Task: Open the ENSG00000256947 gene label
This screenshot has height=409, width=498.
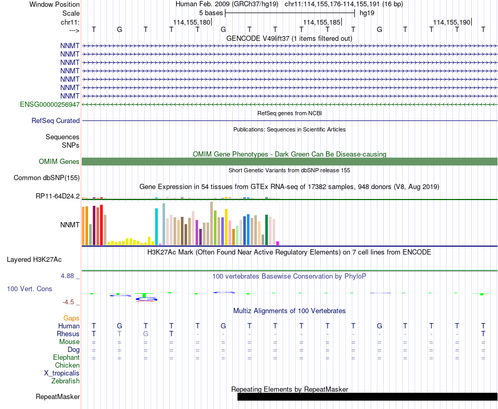Action: (50, 104)
